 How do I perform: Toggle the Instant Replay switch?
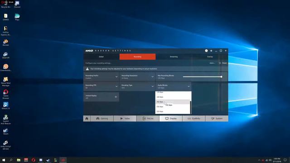pyautogui.click(x=116, y=97)
